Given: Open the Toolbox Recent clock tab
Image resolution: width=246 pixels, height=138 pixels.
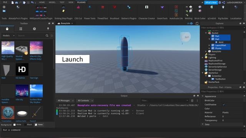Looking at the screenshot, I should tap(34, 29).
